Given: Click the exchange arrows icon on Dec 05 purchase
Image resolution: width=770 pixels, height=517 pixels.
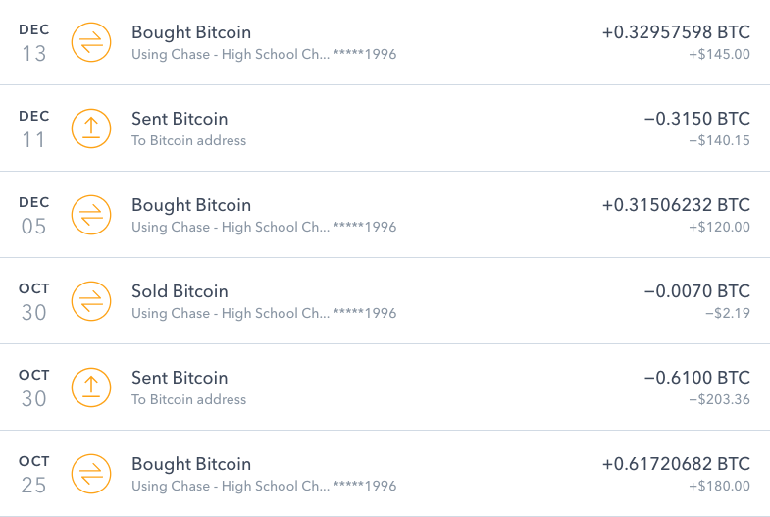Looking at the screenshot, I should [x=91, y=215].
